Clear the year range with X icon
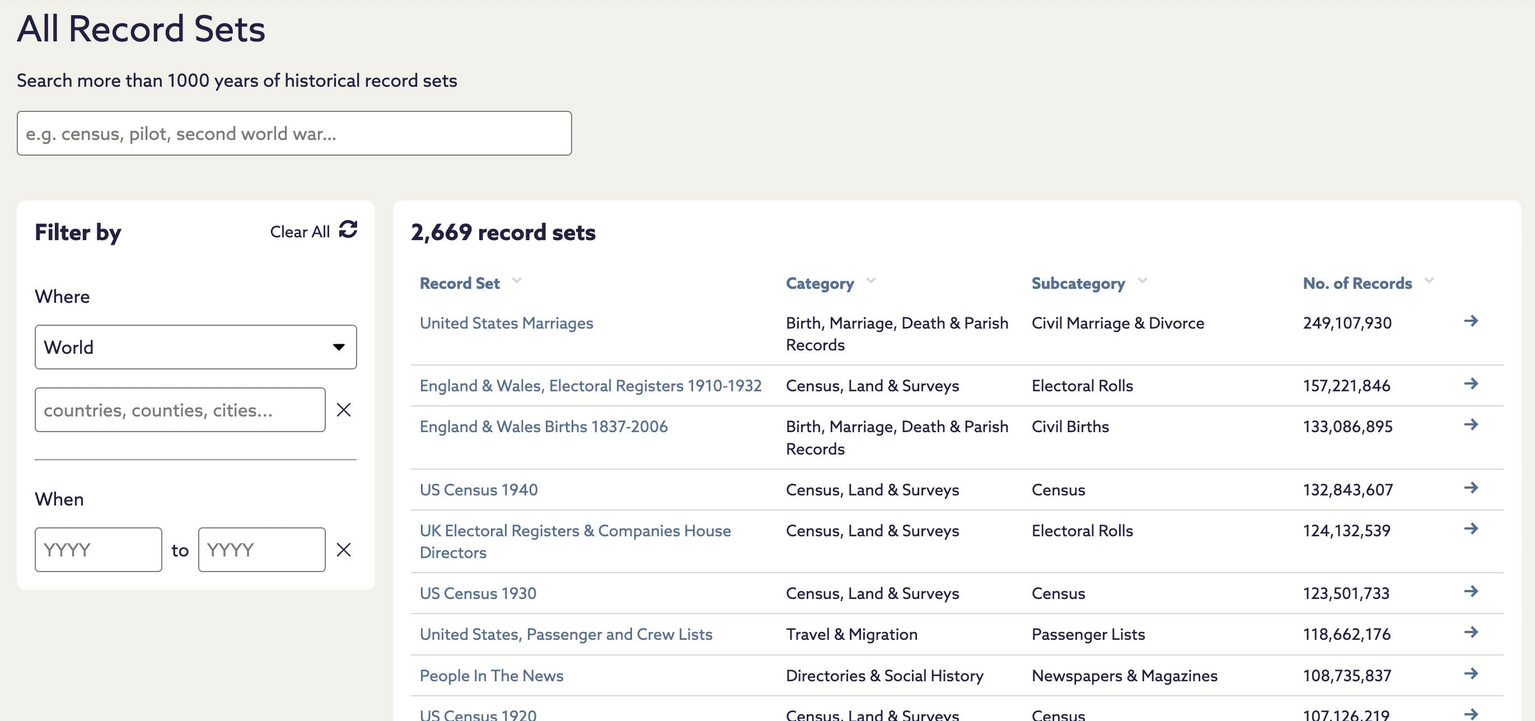The width and height of the screenshot is (1535, 721). tap(344, 549)
